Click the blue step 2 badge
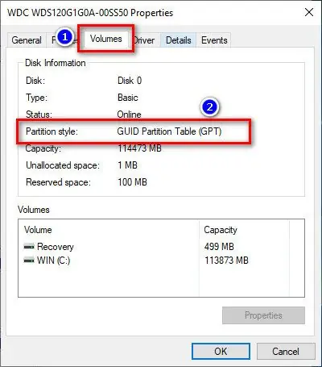This screenshot has width=322, height=367. click(209, 107)
